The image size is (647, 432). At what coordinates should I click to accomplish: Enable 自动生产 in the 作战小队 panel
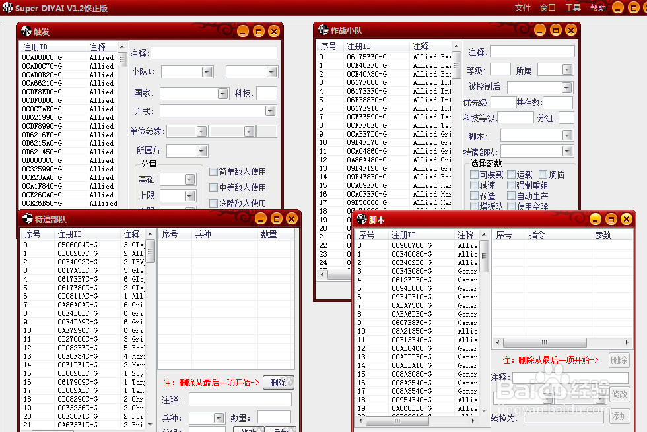pos(511,195)
